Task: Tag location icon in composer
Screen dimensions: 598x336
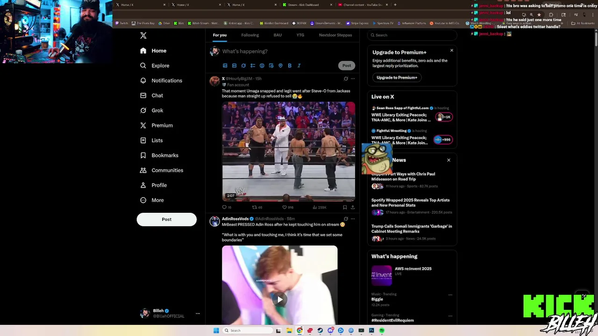Action: coord(280,66)
